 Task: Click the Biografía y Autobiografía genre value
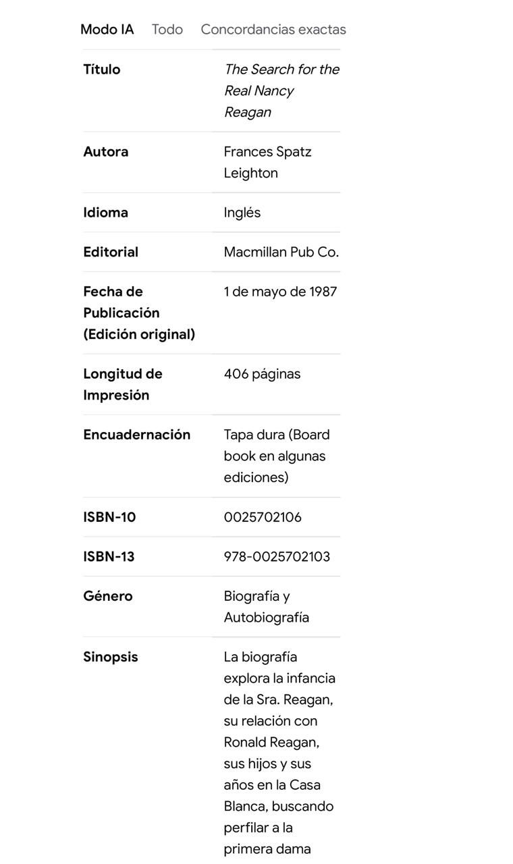[266, 607]
